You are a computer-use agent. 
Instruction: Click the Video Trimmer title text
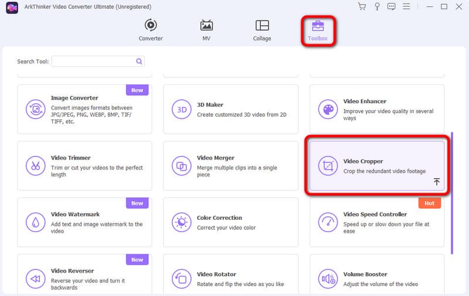click(x=70, y=158)
